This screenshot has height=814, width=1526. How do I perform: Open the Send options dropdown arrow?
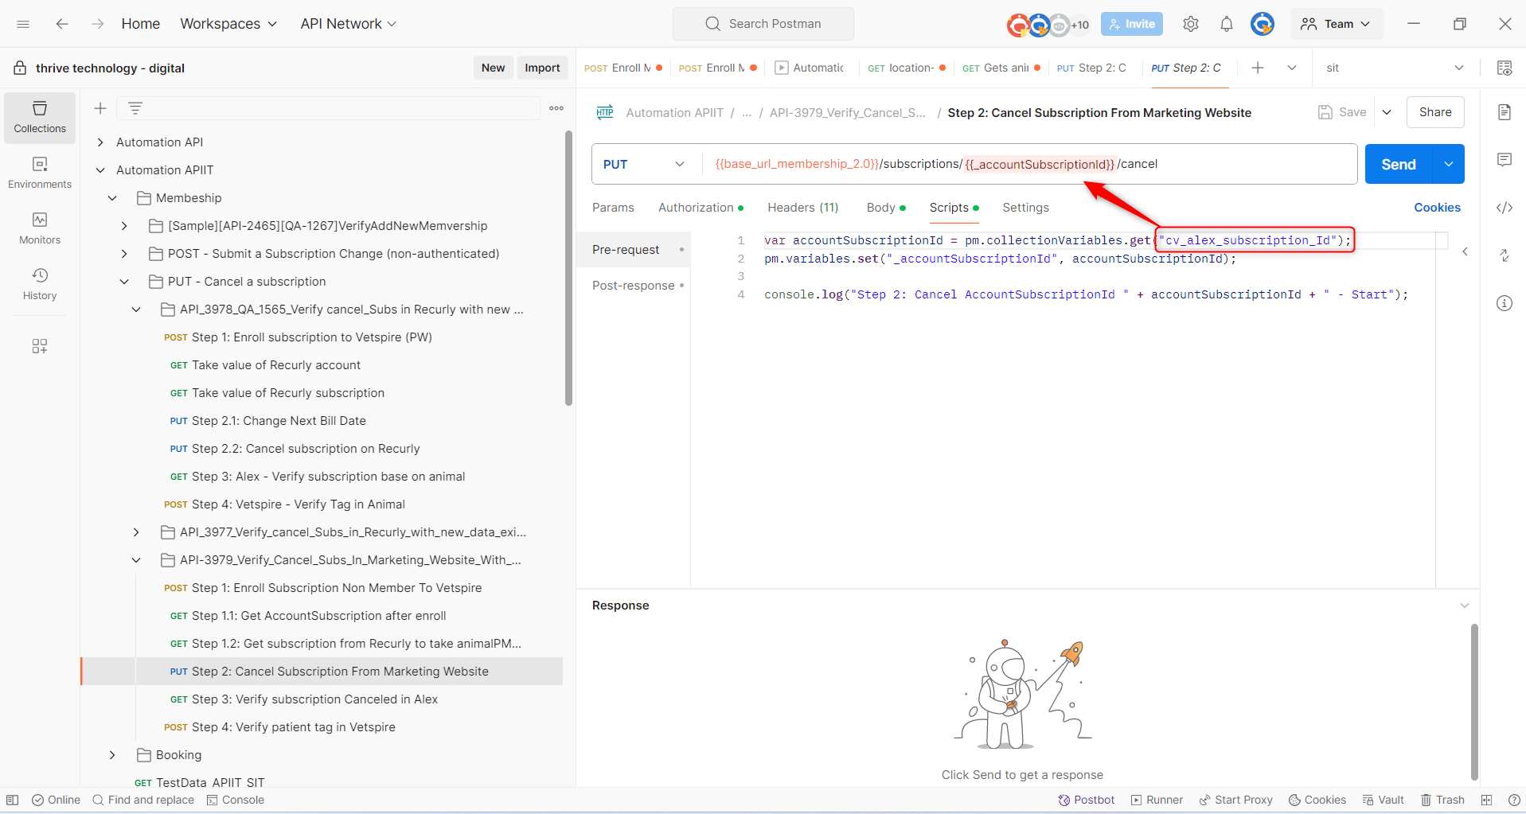pos(1449,164)
